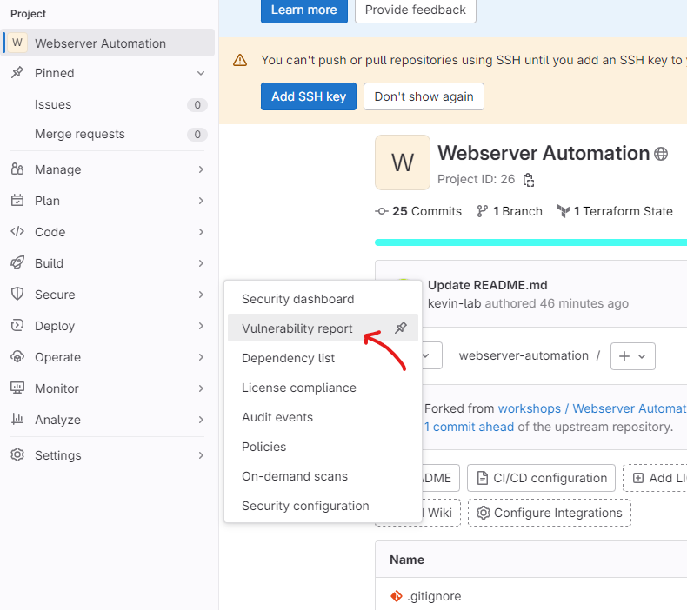This screenshot has height=610, width=687.
Task: Open Security configuration menu entry
Action: point(323,506)
